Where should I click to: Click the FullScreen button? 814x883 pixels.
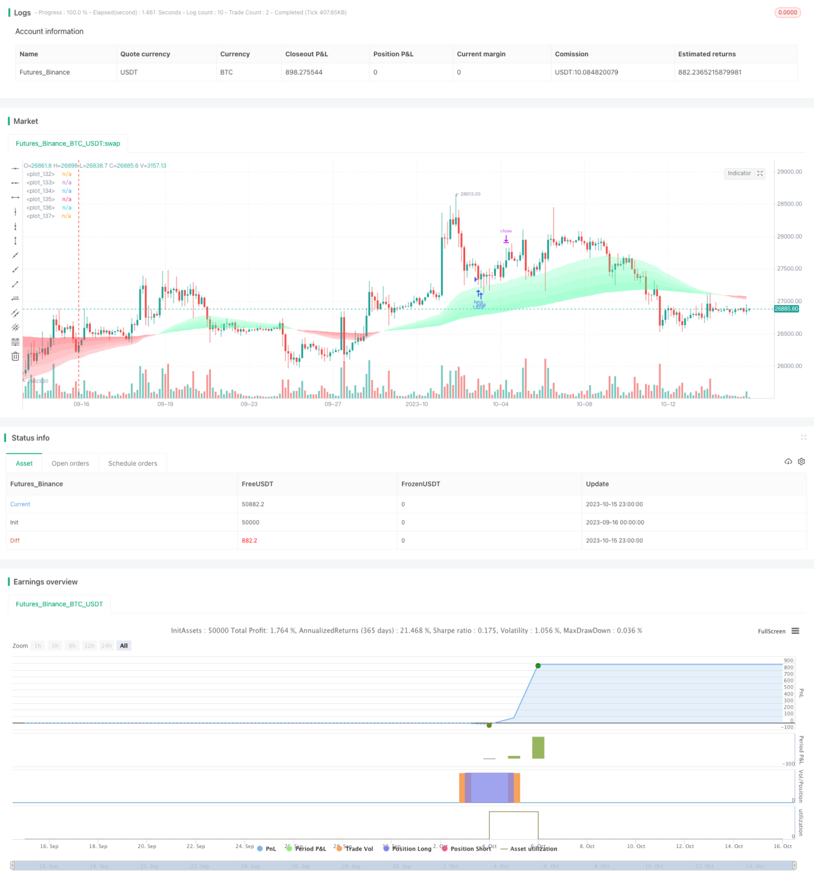point(771,631)
